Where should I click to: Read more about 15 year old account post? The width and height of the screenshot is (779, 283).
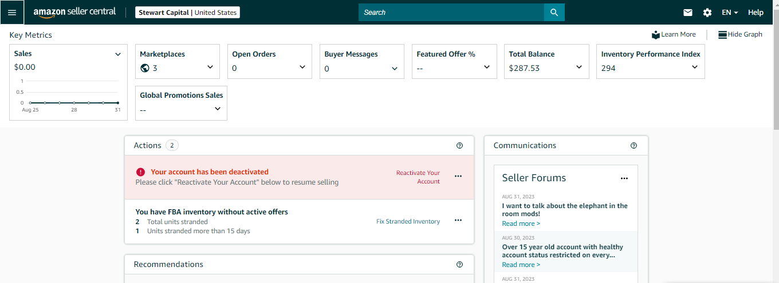tap(521, 265)
